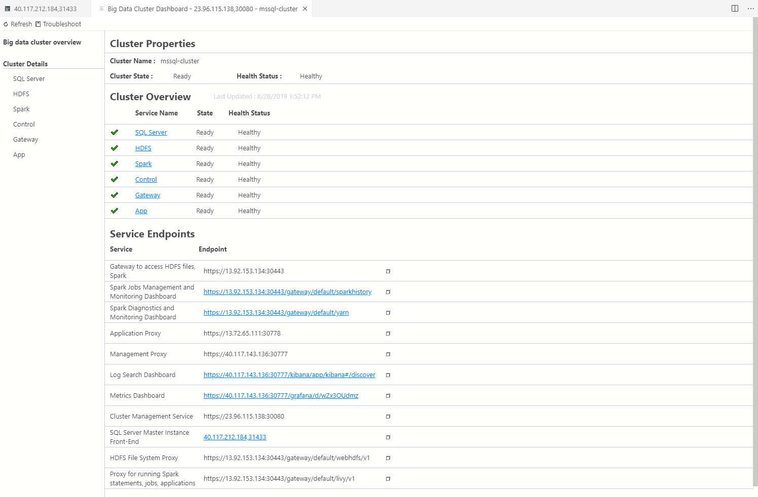Click the split editor icon
758x497 pixels.
click(x=735, y=9)
